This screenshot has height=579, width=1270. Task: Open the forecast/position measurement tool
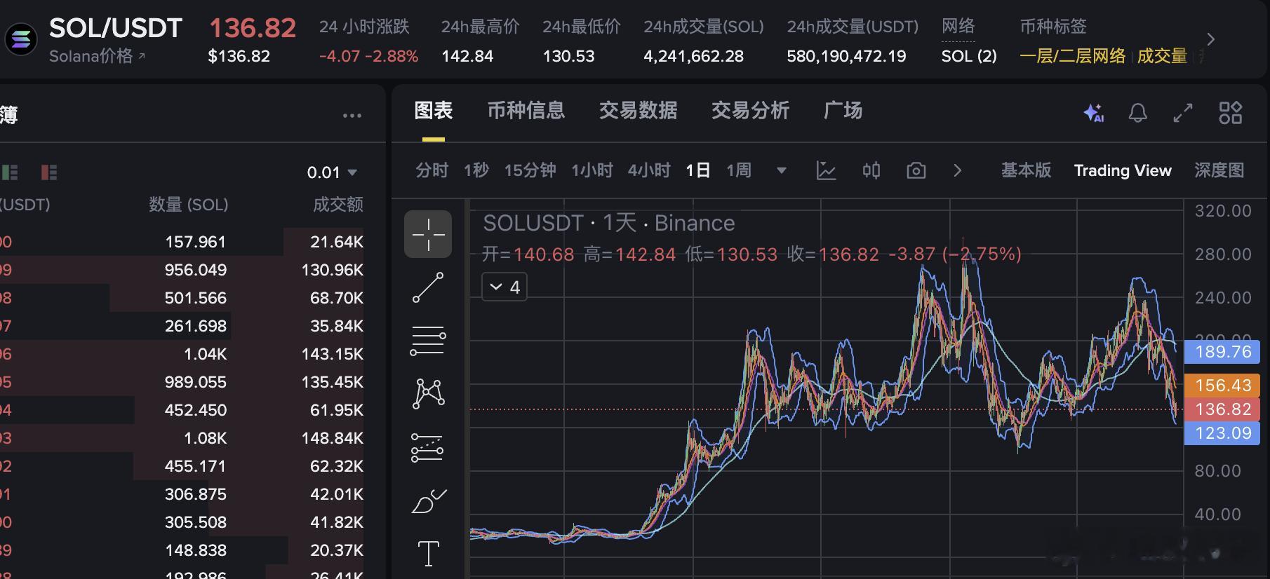coord(428,448)
